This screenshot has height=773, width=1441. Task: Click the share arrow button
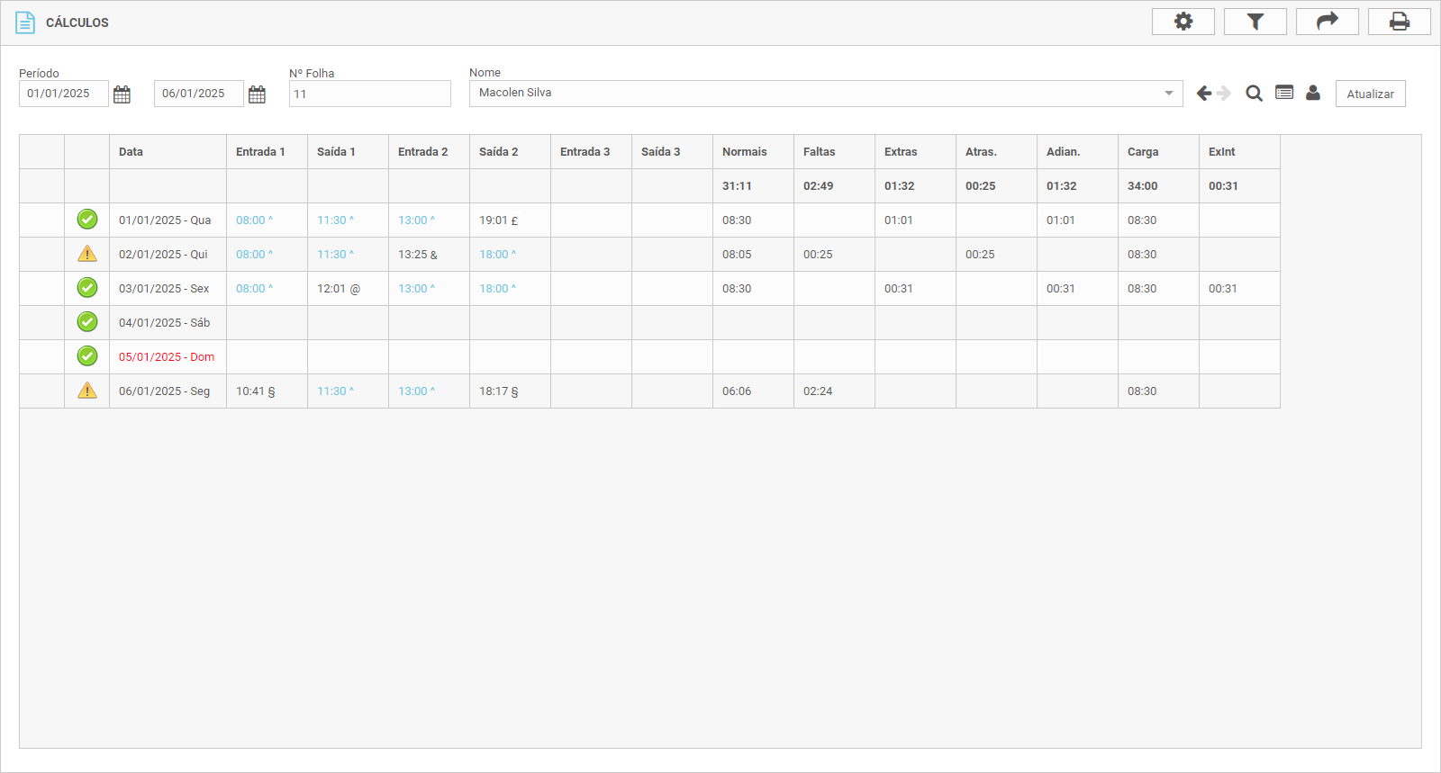click(x=1327, y=22)
